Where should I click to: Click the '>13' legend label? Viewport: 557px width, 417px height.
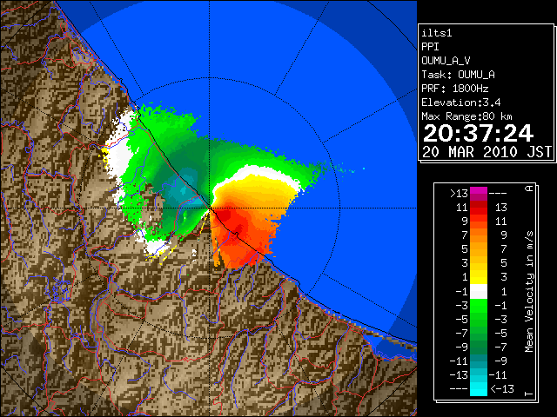(459, 194)
